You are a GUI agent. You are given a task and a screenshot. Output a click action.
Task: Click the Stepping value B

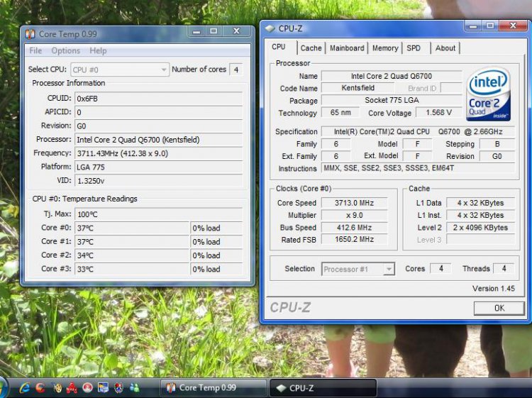497,144
